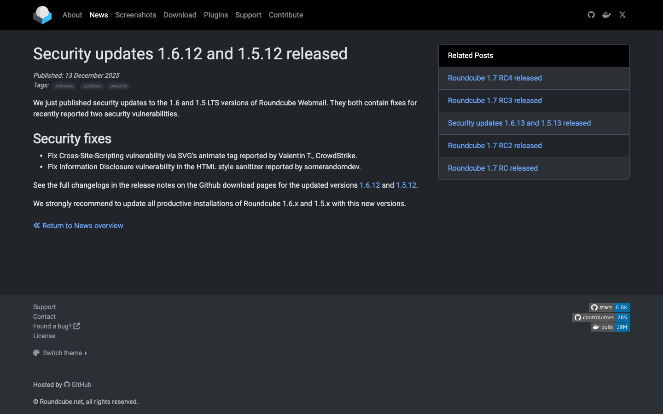Click the security tag pill
The width and height of the screenshot is (663, 414).
click(x=118, y=86)
